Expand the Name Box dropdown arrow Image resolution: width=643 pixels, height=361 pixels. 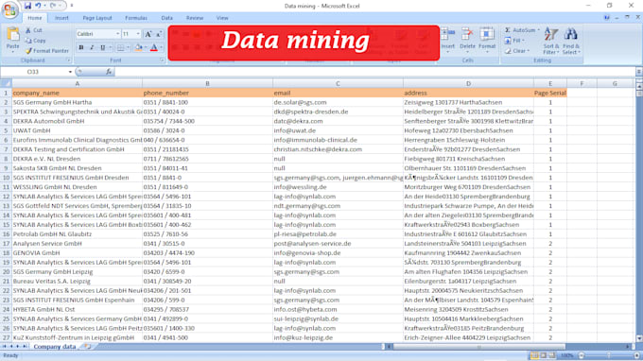point(70,72)
